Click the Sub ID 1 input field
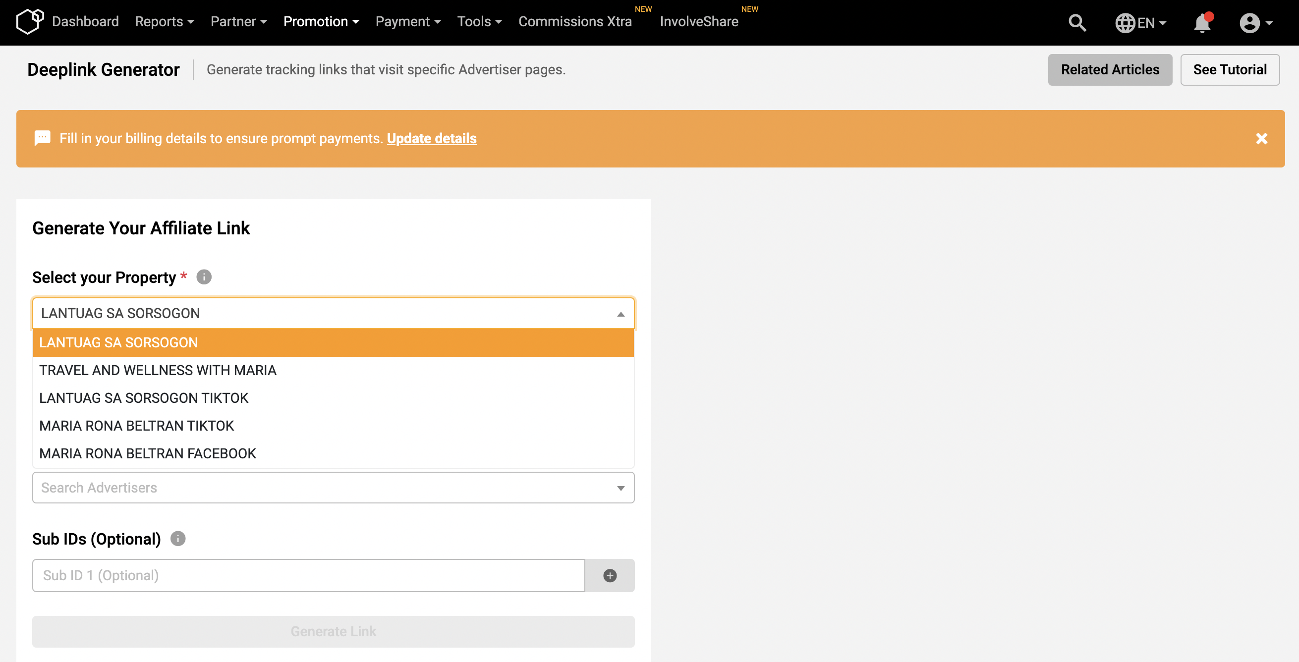 [308, 575]
